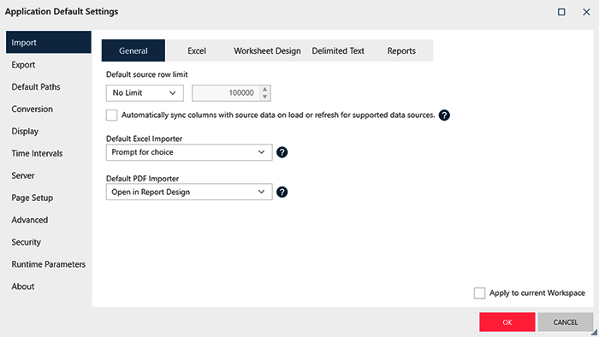
Task: Switch to the Worksheet Design tab
Action: point(267,50)
